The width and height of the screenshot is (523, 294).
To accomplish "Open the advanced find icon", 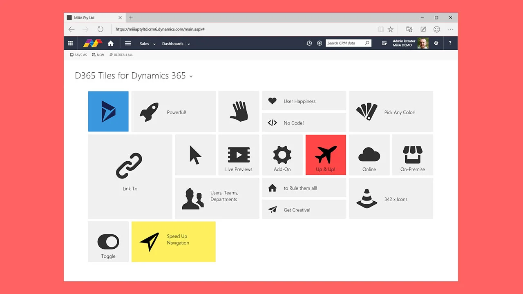I will pyautogui.click(x=384, y=43).
